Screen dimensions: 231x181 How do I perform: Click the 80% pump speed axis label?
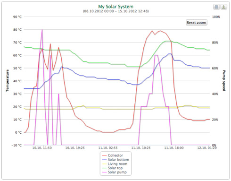pyautogui.click(x=215, y=43)
